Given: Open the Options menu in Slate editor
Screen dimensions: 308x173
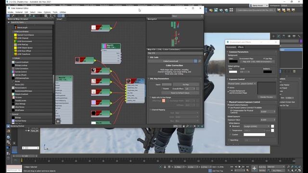Looking at the screenshot, I should coord(47,12).
